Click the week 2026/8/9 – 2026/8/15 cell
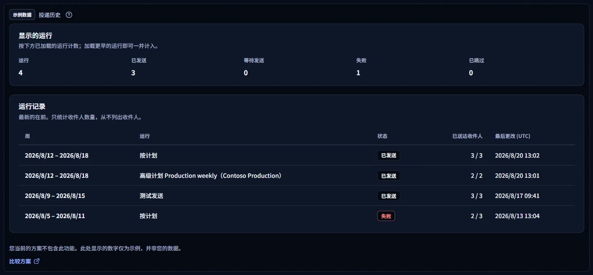Viewport: 593px width, 275px height. [x=55, y=196]
